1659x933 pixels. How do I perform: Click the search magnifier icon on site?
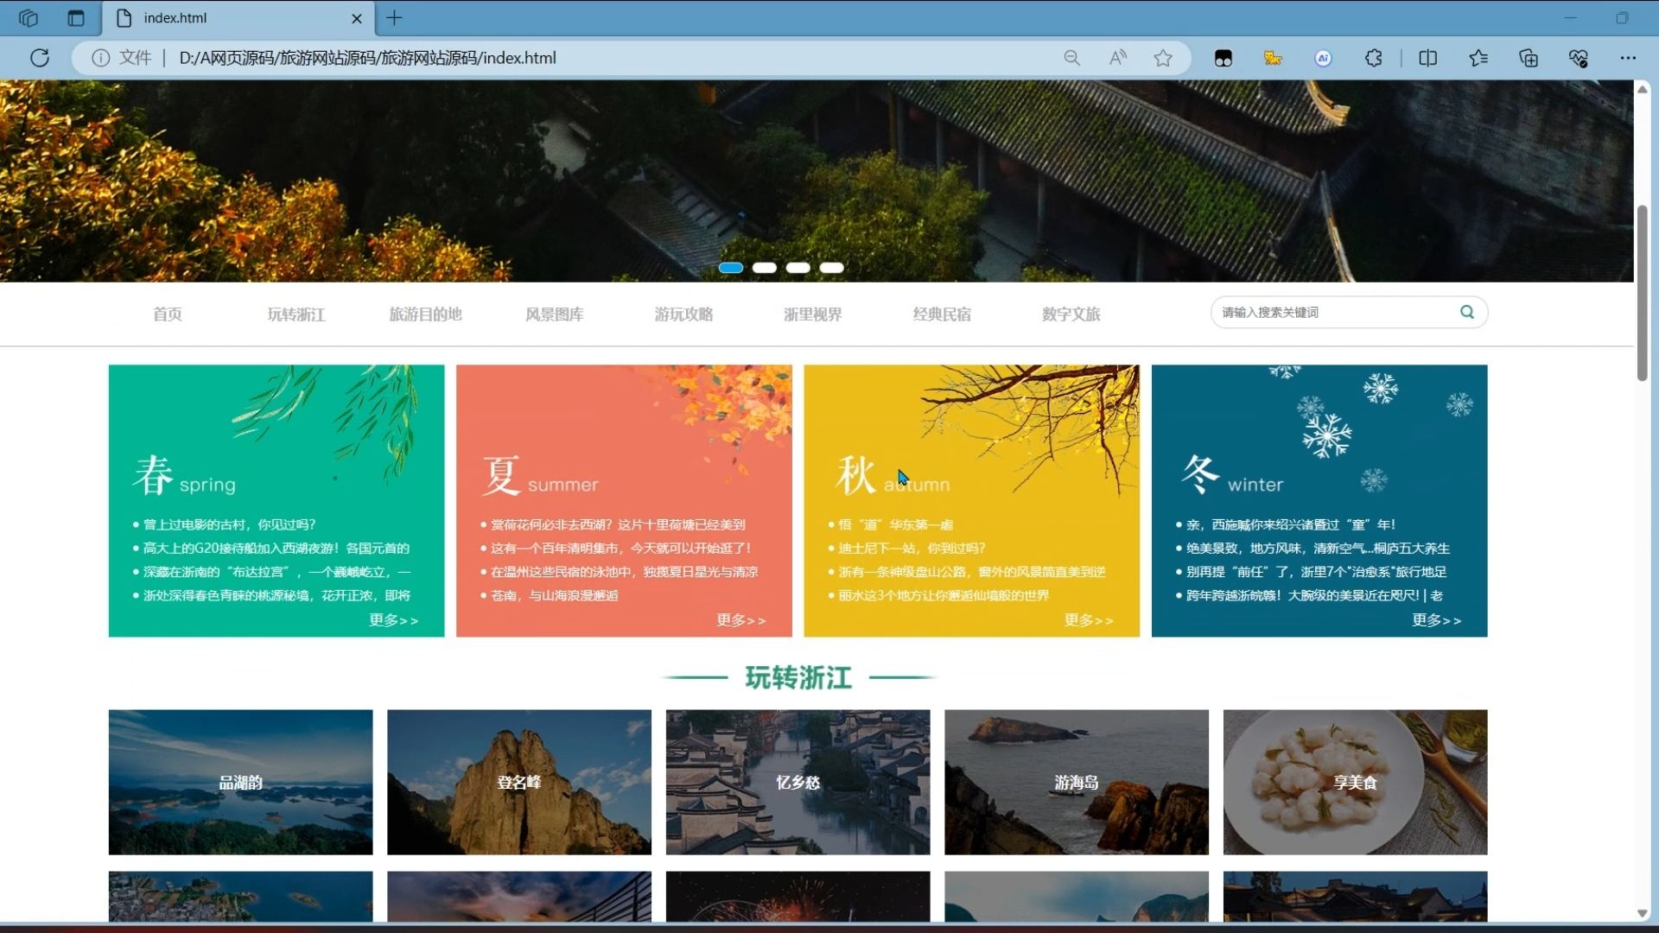coord(1466,312)
